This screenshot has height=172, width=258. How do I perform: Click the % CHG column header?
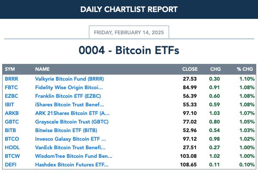[x=245, y=69]
